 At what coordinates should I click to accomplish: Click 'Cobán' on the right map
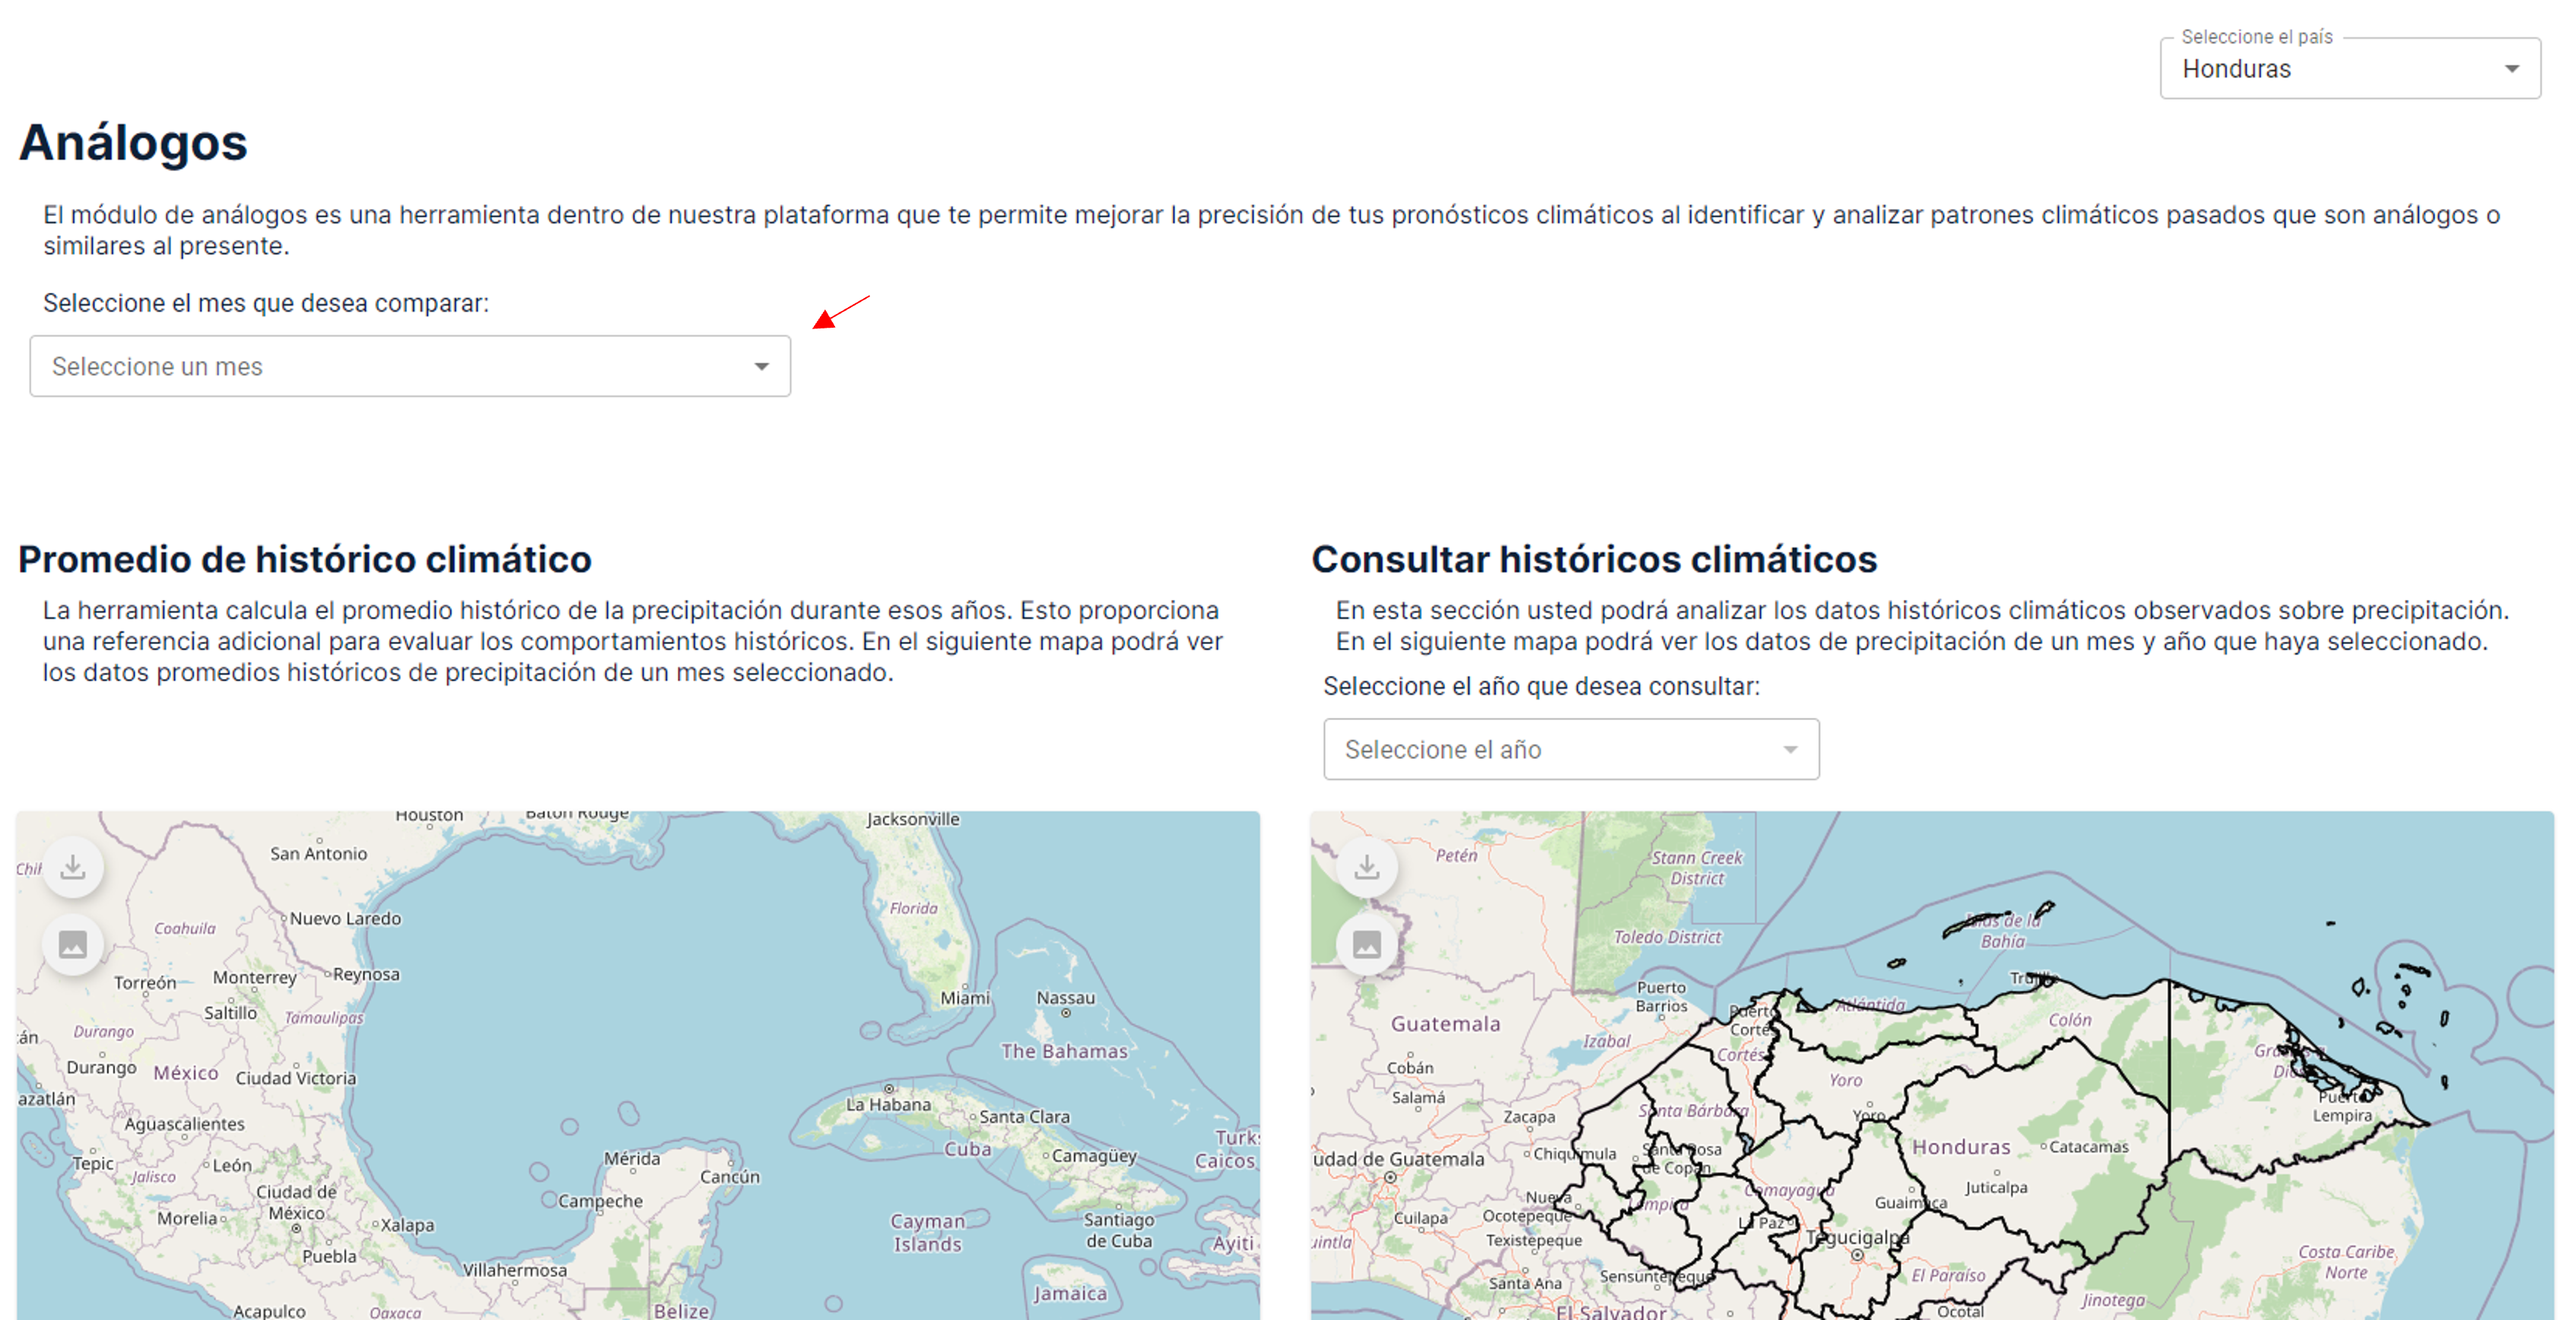[x=1410, y=1068]
